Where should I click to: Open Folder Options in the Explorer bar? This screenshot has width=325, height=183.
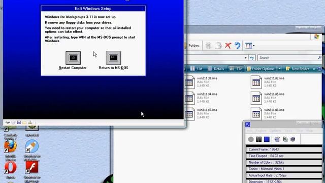(x=261, y=69)
